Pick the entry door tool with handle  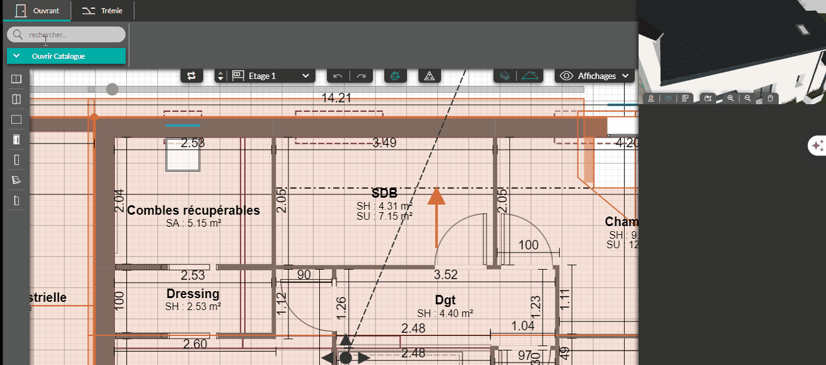coord(16,140)
